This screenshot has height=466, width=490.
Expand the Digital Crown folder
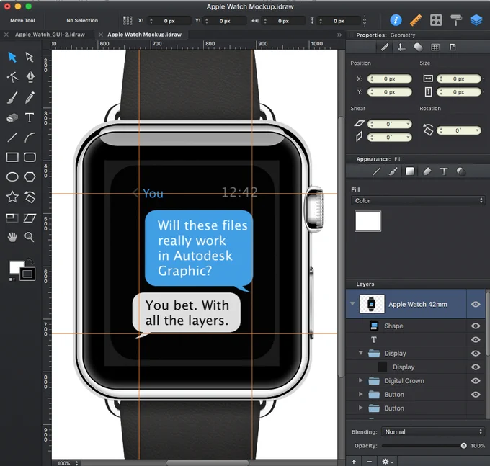360,380
